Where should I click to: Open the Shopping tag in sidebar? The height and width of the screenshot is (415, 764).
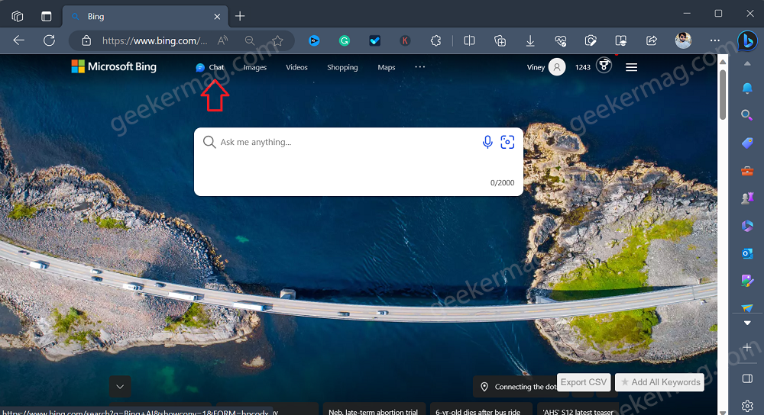point(747,143)
